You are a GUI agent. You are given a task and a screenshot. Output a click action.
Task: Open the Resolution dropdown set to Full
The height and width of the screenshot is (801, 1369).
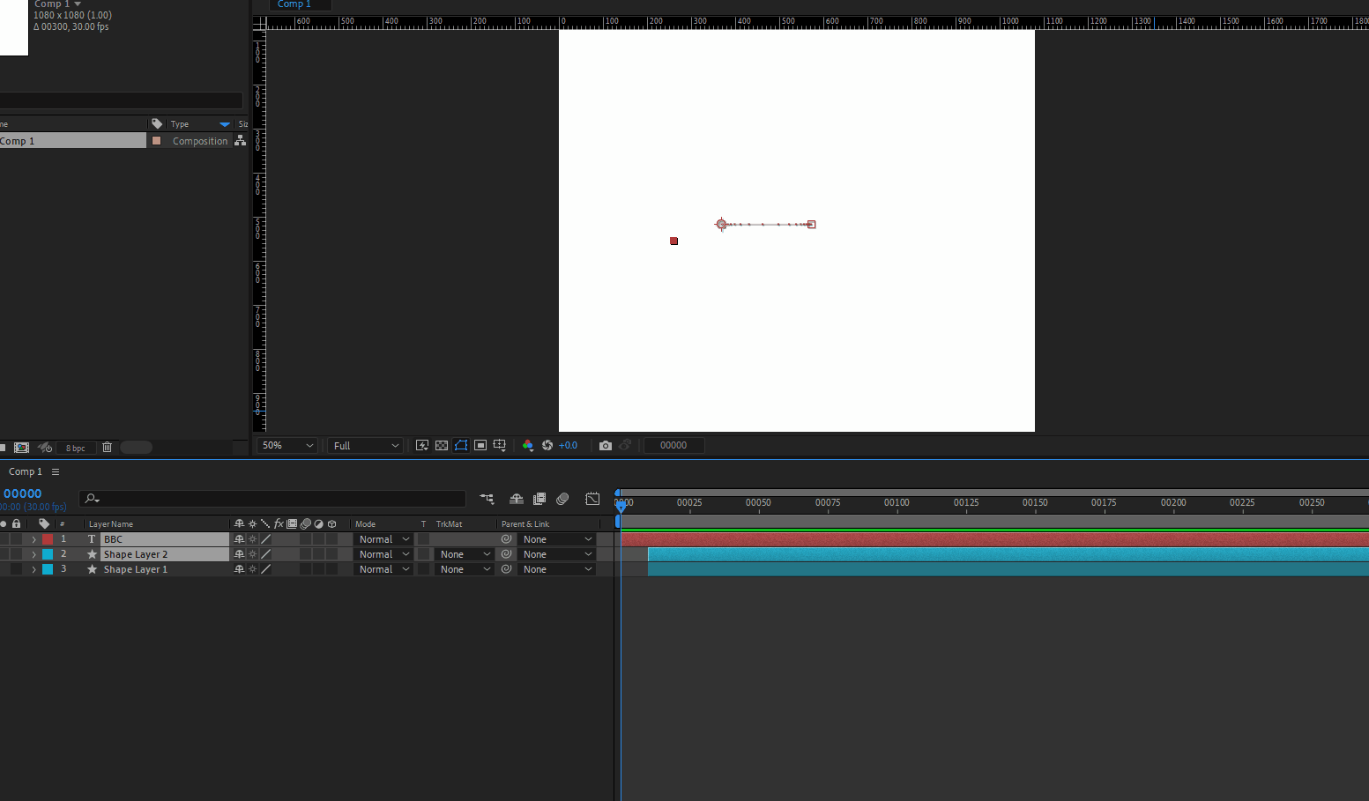click(x=364, y=445)
